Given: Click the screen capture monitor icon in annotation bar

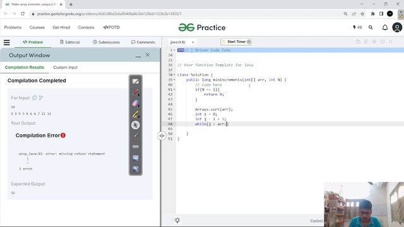Looking at the screenshot, I should 136,158.
